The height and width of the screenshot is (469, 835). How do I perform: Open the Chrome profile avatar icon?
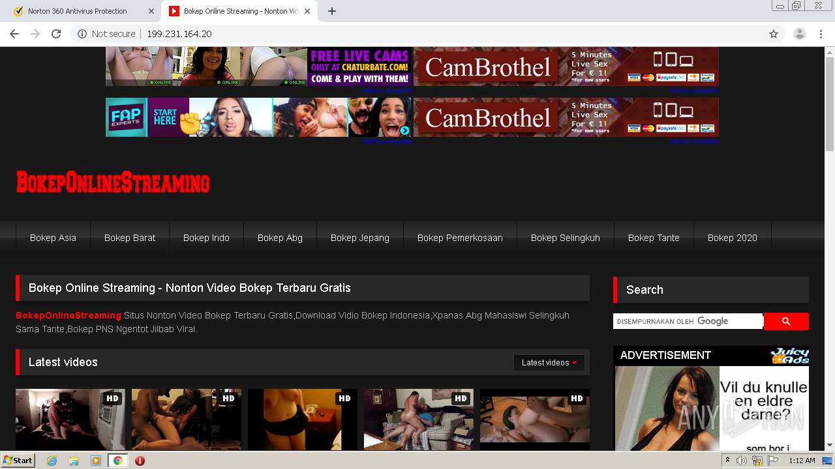pyautogui.click(x=800, y=34)
